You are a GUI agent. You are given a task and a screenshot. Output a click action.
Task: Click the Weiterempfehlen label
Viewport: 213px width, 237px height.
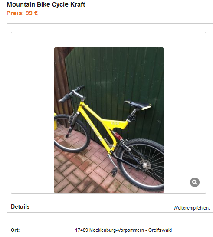click(x=192, y=208)
